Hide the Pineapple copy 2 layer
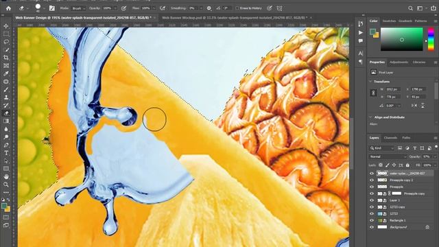 click(372, 180)
